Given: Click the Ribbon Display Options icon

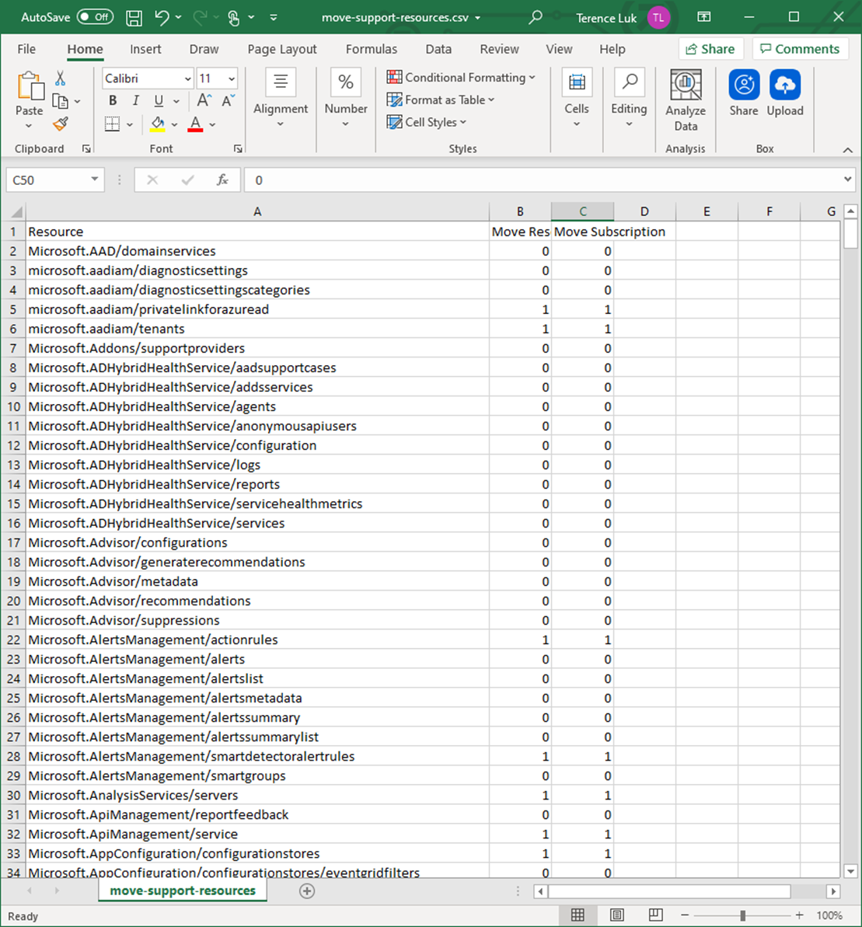Looking at the screenshot, I should [x=704, y=17].
